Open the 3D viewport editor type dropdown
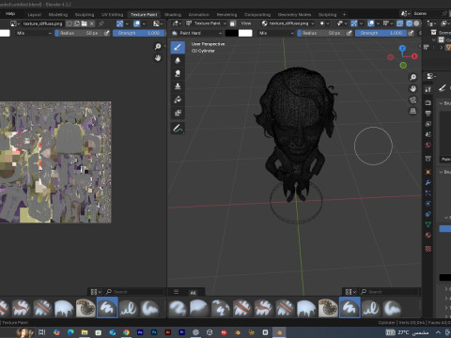The height and width of the screenshot is (338, 451). tap(177, 23)
